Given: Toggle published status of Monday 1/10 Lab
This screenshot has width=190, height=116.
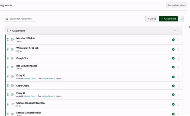Looking at the screenshot, I should pyautogui.click(x=173, y=40).
